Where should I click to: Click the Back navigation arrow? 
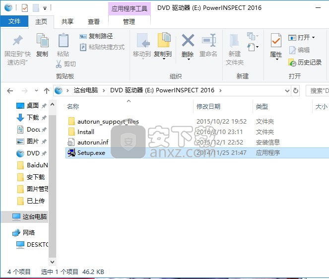pyautogui.click(x=10, y=91)
